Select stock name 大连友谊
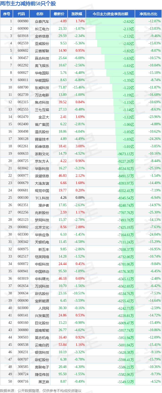The image size is (162, 393). [42, 183]
